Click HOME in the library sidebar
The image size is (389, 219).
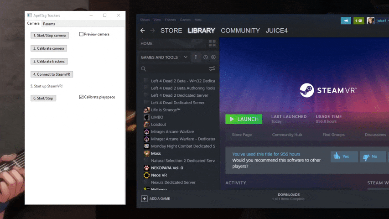(147, 43)
